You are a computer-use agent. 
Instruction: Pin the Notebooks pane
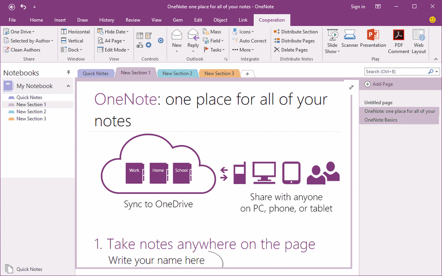[x=68, y=73]
